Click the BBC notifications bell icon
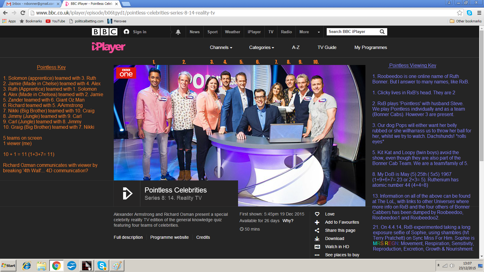484x272 pixels. point(178,32)
